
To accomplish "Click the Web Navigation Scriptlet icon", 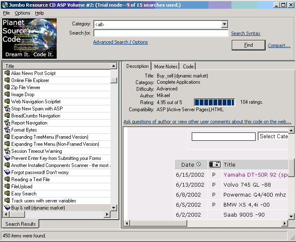I will tap(7, 102).
